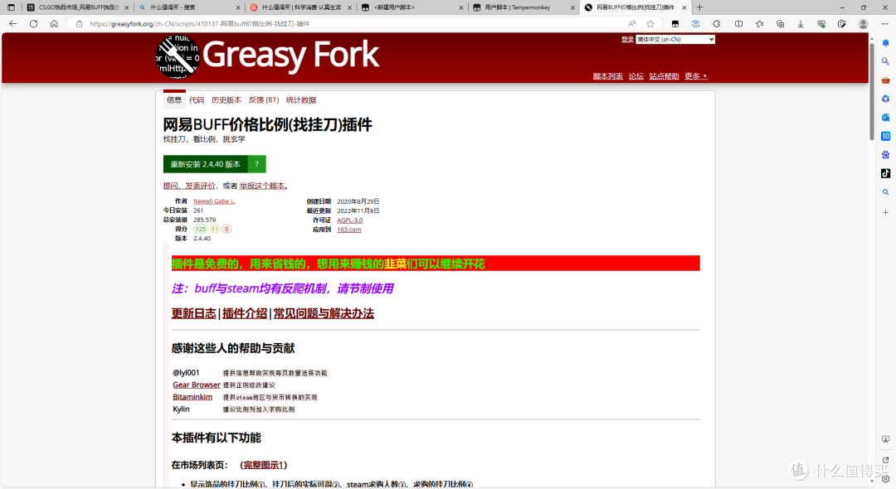Image resolution: width=896 pixels, height=489 pixels.
Task: Open the 论坛 header link
Action: [x=636, y=76]
